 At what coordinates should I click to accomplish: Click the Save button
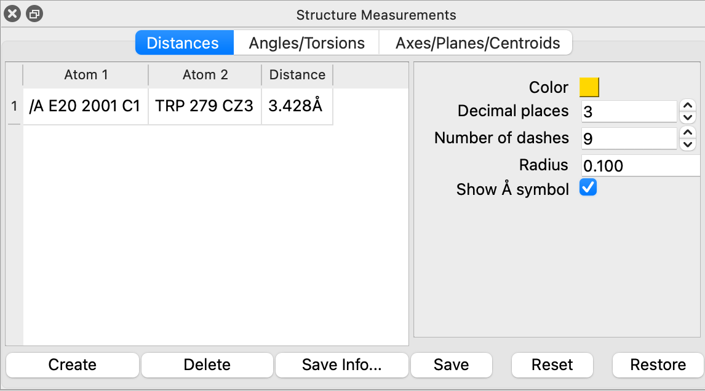pos(451,365)
